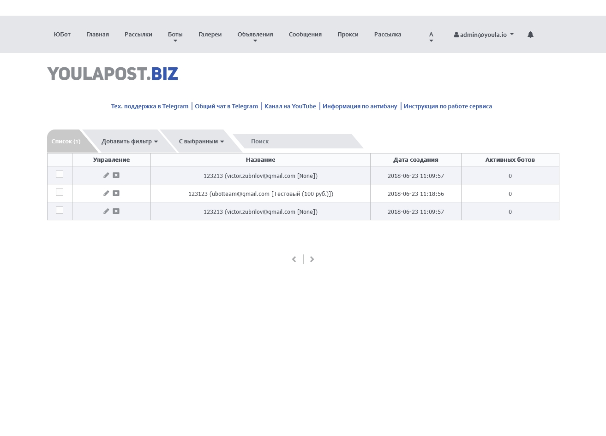Focus the Поиск search field

[x=298, y=141]
